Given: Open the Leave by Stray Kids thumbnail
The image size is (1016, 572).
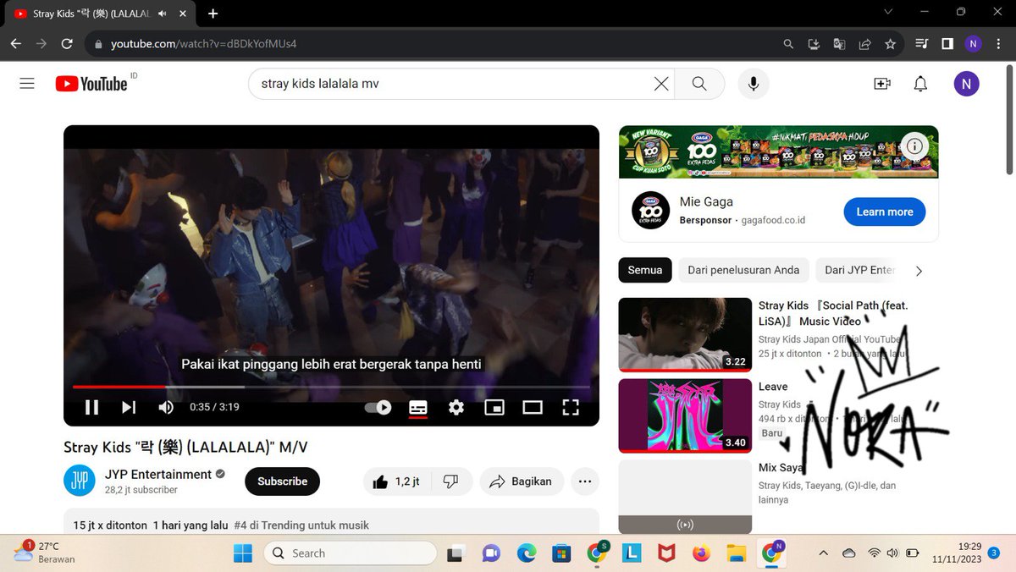Looking at the screenshot, I should click(x=684, y=415).
